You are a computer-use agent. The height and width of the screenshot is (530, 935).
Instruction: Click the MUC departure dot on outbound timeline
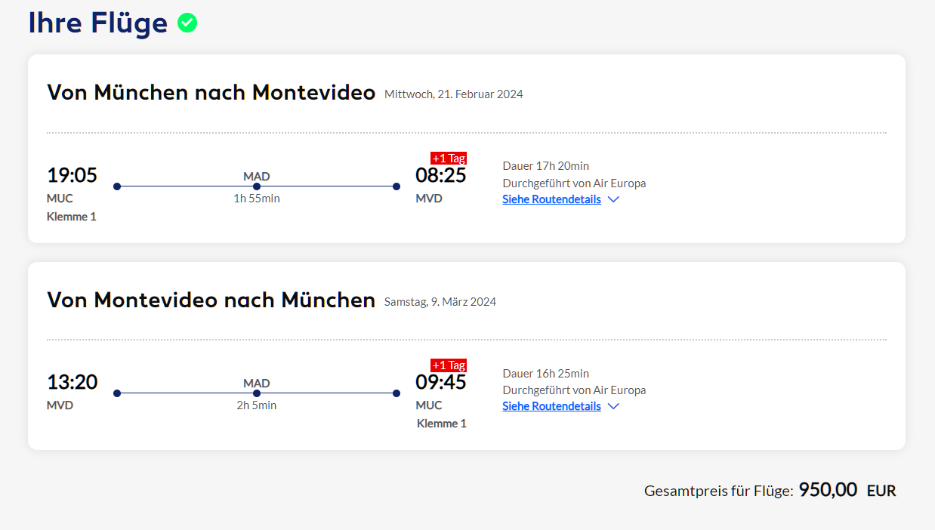[117, 186]
